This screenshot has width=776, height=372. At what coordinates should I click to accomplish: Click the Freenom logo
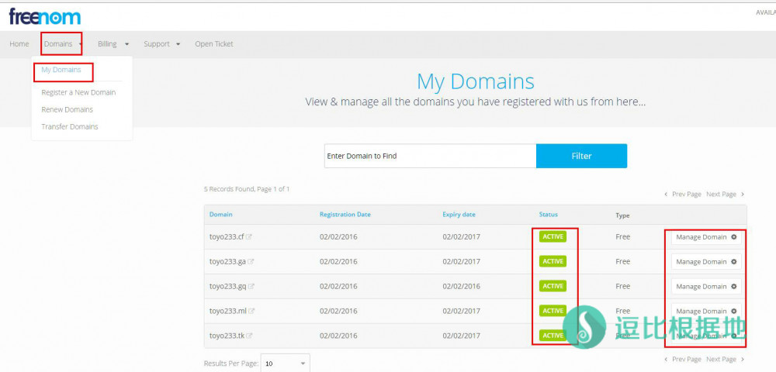tap(45, 16)
